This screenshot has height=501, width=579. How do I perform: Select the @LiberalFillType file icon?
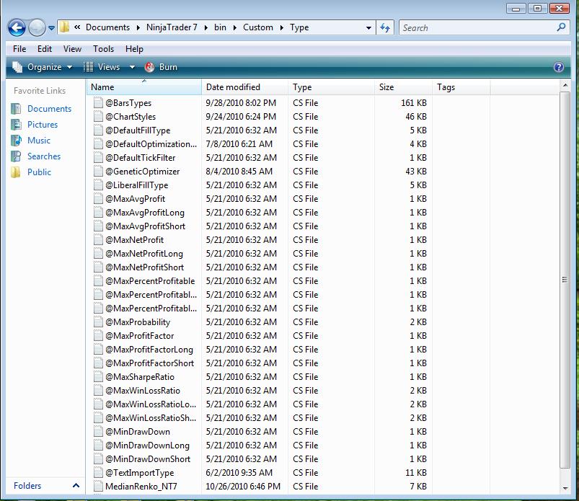(x=98, y=185)
